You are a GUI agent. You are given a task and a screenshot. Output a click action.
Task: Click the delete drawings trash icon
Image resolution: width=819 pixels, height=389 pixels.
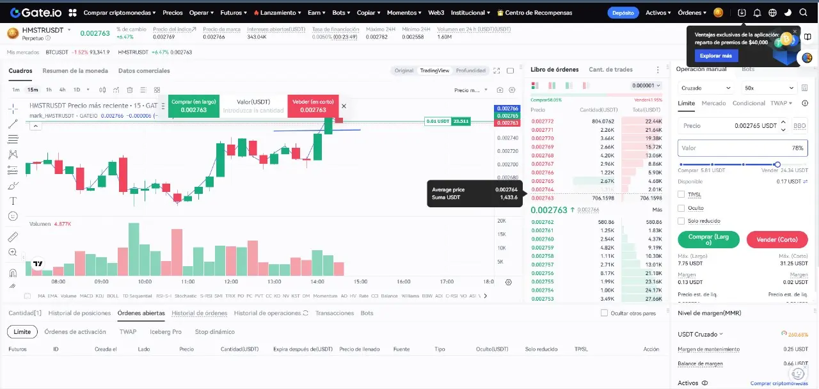coord(130,90)
